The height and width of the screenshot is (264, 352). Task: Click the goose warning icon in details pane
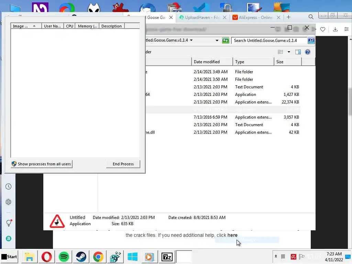[x=57, y=221]
